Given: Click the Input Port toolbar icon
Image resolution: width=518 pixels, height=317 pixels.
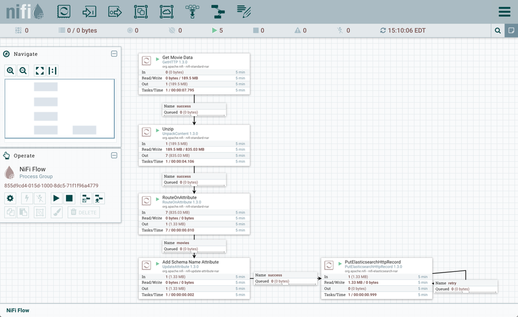Looking at the screenshot, I should (x=89, y=11).
